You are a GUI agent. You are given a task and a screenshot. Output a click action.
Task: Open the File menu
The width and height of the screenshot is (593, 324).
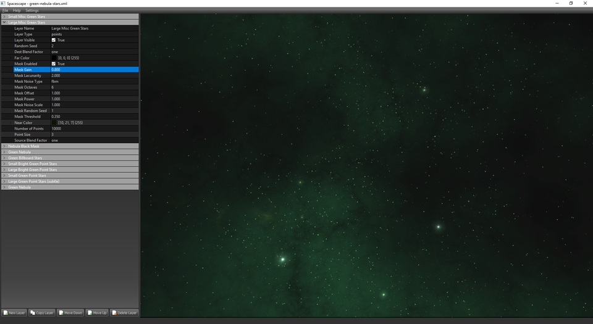click(5, 10)
